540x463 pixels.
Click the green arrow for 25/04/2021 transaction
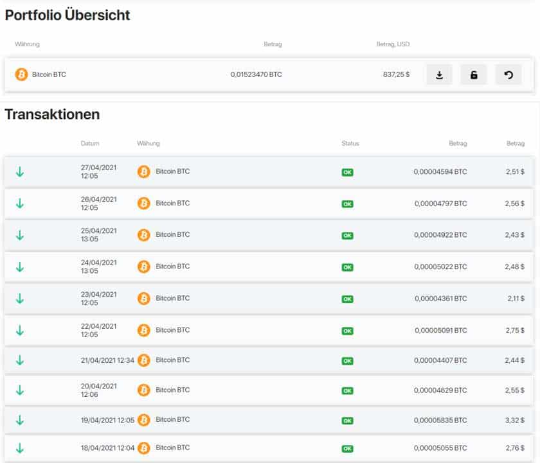click(x=20, y=235)
